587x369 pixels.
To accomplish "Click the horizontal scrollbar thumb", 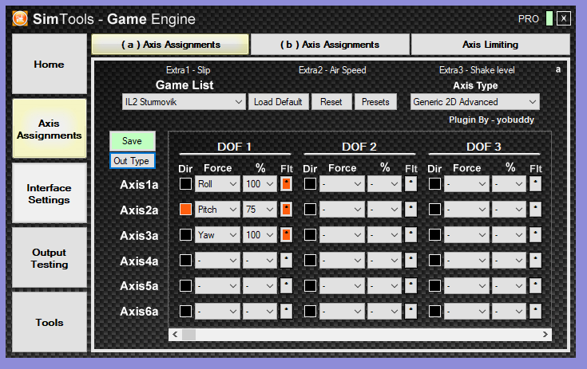I will tap(188, 334).
